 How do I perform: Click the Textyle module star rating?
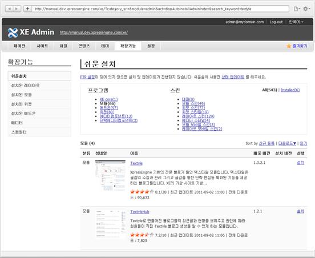pos(142,192)
